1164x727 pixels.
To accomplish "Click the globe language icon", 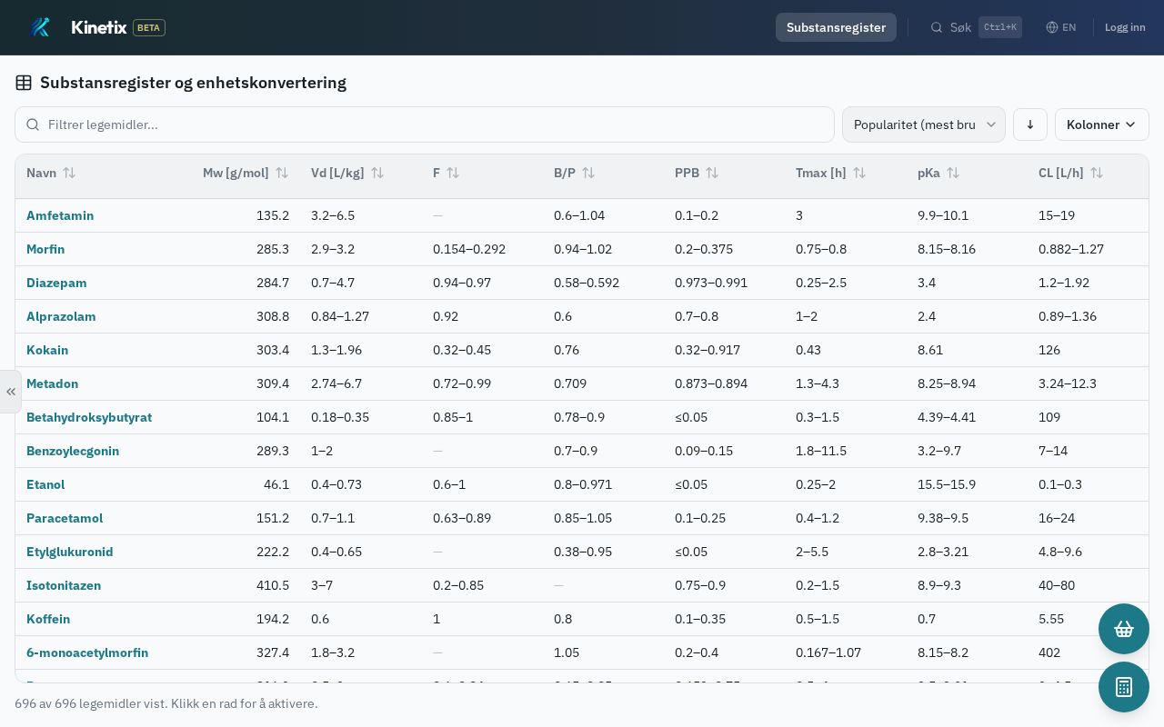I will (1052, 27).
